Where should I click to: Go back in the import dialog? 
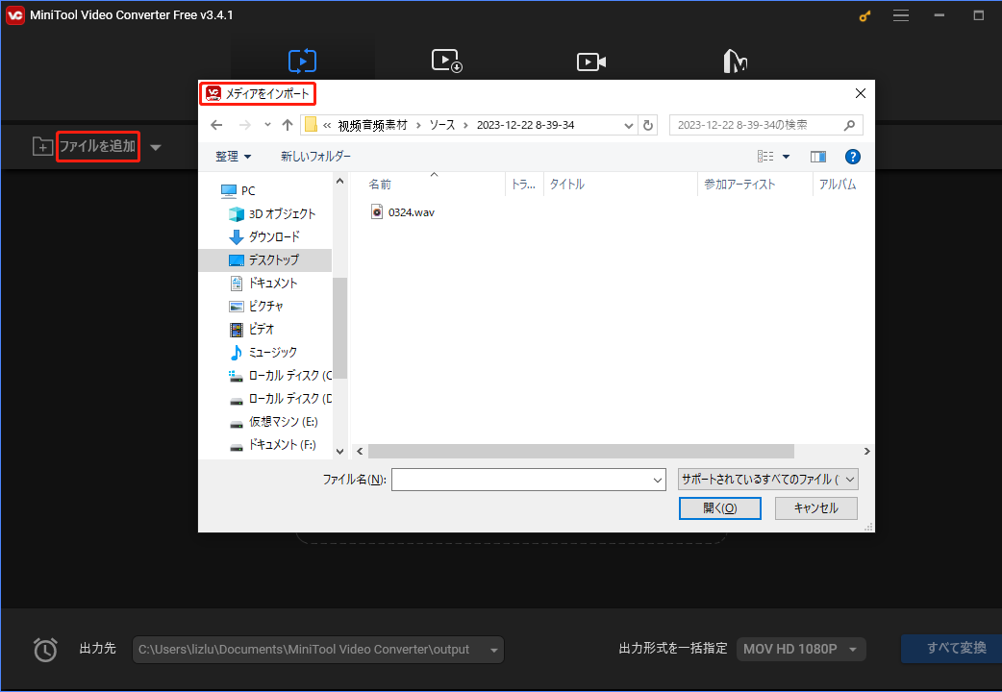[x=216, y=125]
